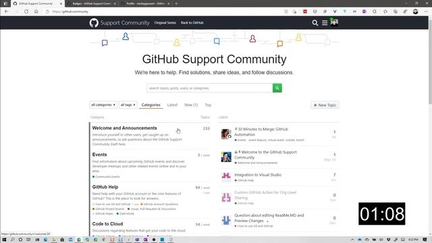Image resolution: width=432 pixels, height=243 pixels.
Task: Click the avatar beside Integration to Visual Studio
Action: [226, 177]
